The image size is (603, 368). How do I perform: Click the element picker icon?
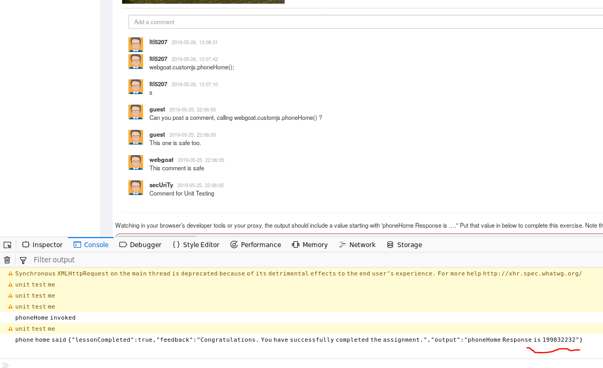(x=7, y=245)
